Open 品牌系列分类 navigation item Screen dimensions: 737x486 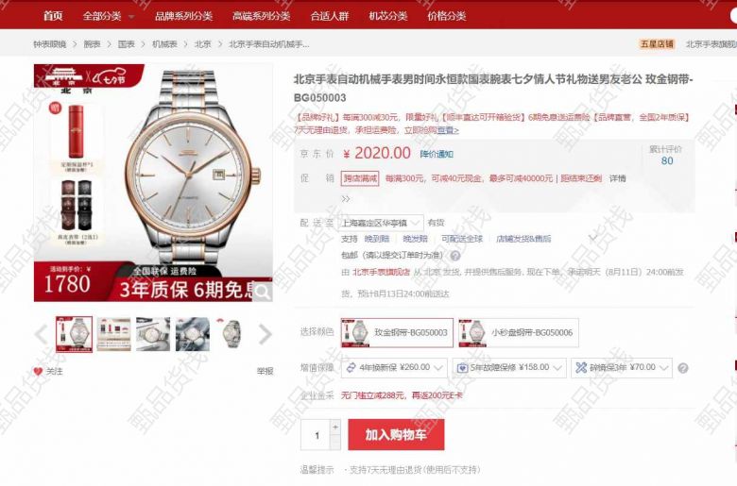[x=184, y=16]
